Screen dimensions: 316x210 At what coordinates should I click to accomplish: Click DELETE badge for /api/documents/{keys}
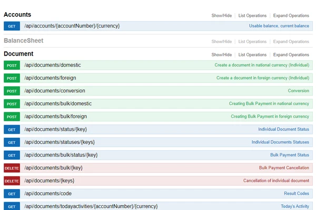pyautogui.click(x=12, y=181)
